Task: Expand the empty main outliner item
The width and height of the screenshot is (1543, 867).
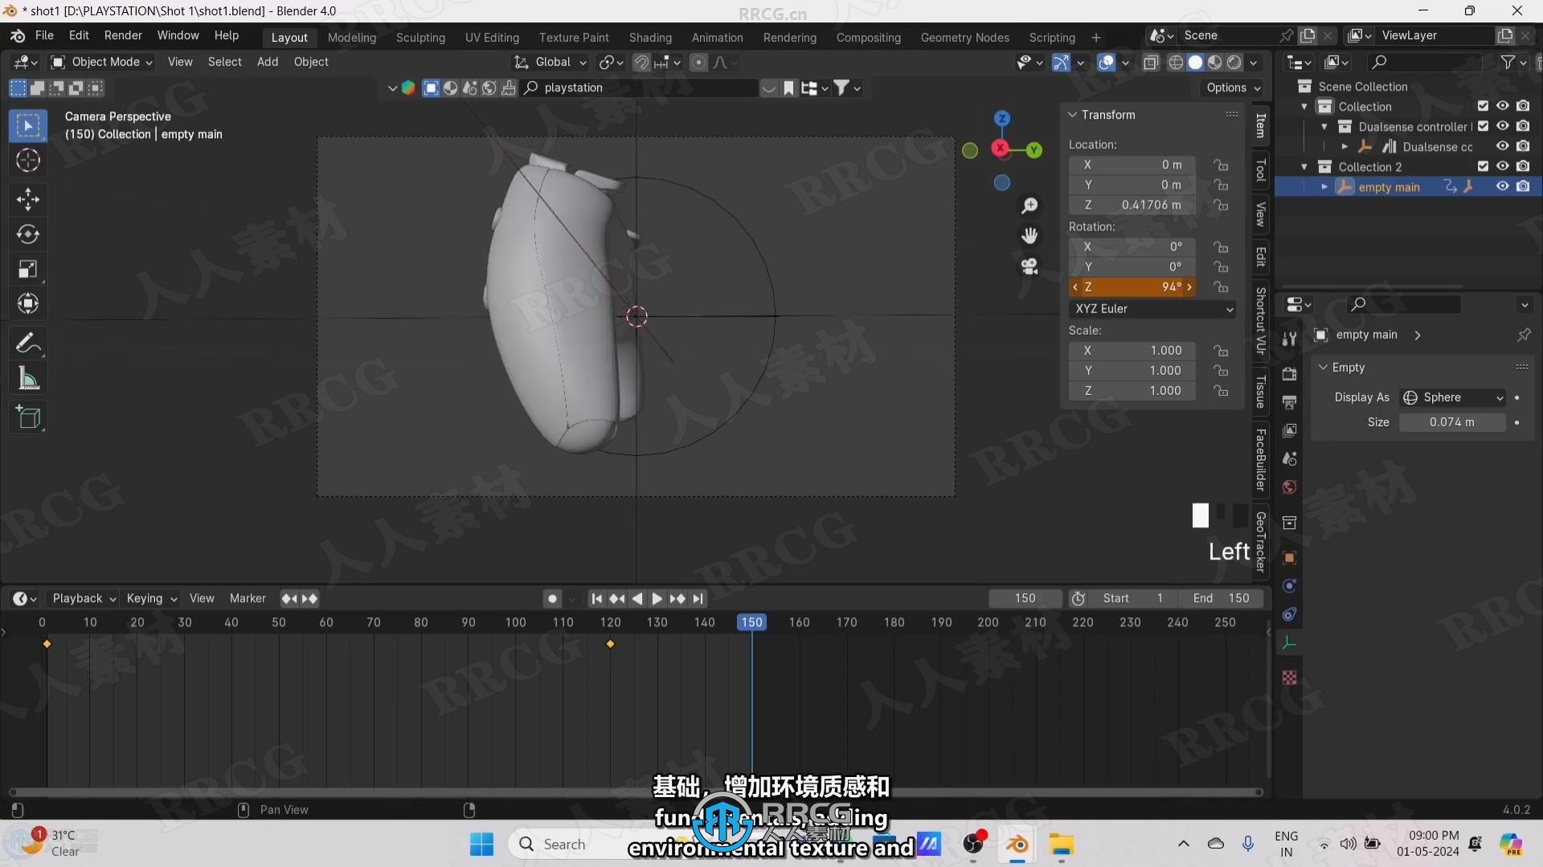Action: (1324, 187)
